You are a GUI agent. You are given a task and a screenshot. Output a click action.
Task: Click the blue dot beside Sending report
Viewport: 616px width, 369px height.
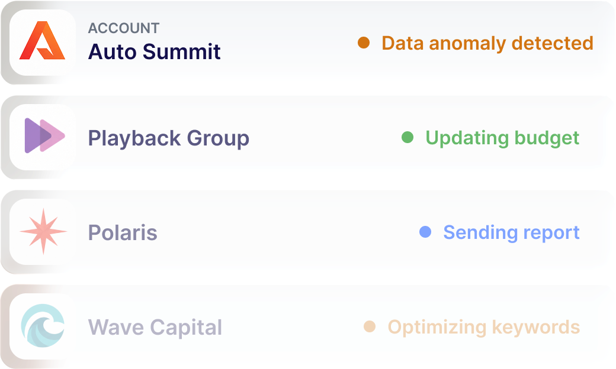click(425, 232)
